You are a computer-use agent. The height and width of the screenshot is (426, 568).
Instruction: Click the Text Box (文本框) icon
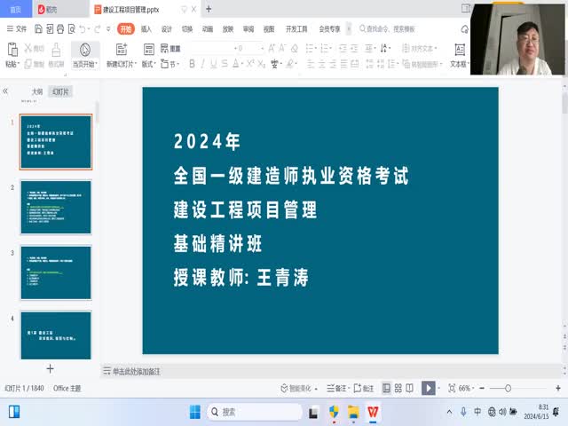[460, 50]
